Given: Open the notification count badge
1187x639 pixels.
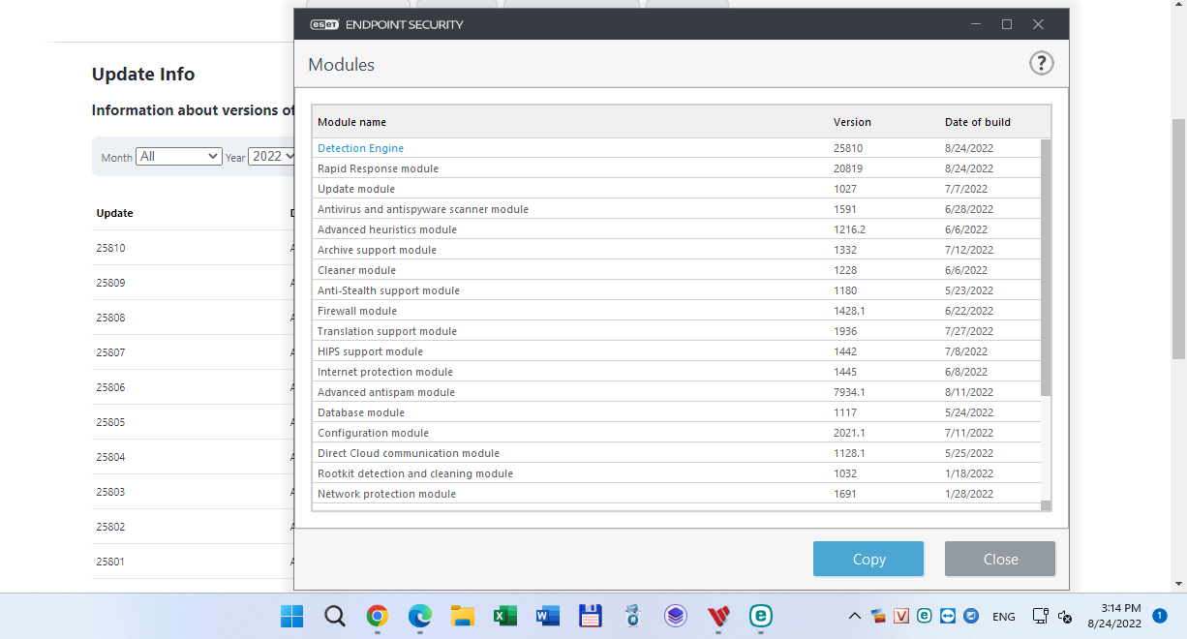Looking at the screenshot, I should coord(1160,616).
